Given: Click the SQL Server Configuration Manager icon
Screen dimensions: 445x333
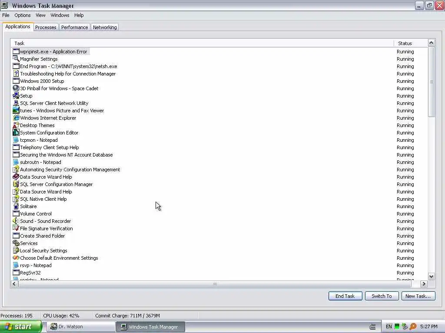Looking at the screenshot, I should pyautogui.click(x=16, y=184).
